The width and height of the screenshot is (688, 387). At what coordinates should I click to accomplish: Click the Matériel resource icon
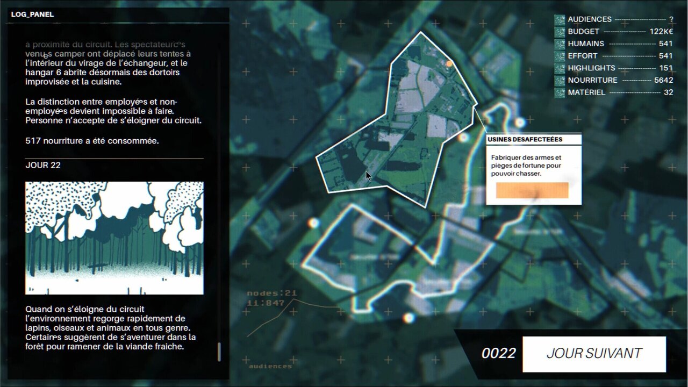pos(560,92)
